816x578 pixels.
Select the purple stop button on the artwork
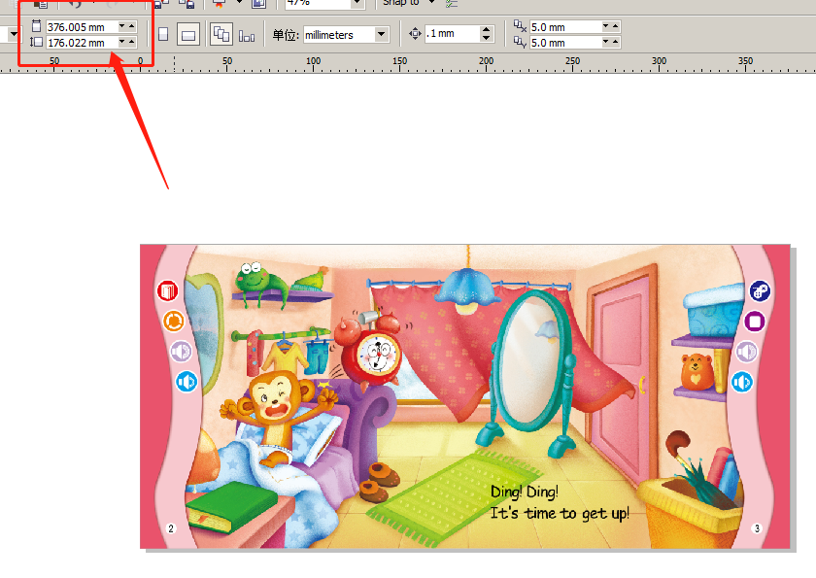point(755,321)
